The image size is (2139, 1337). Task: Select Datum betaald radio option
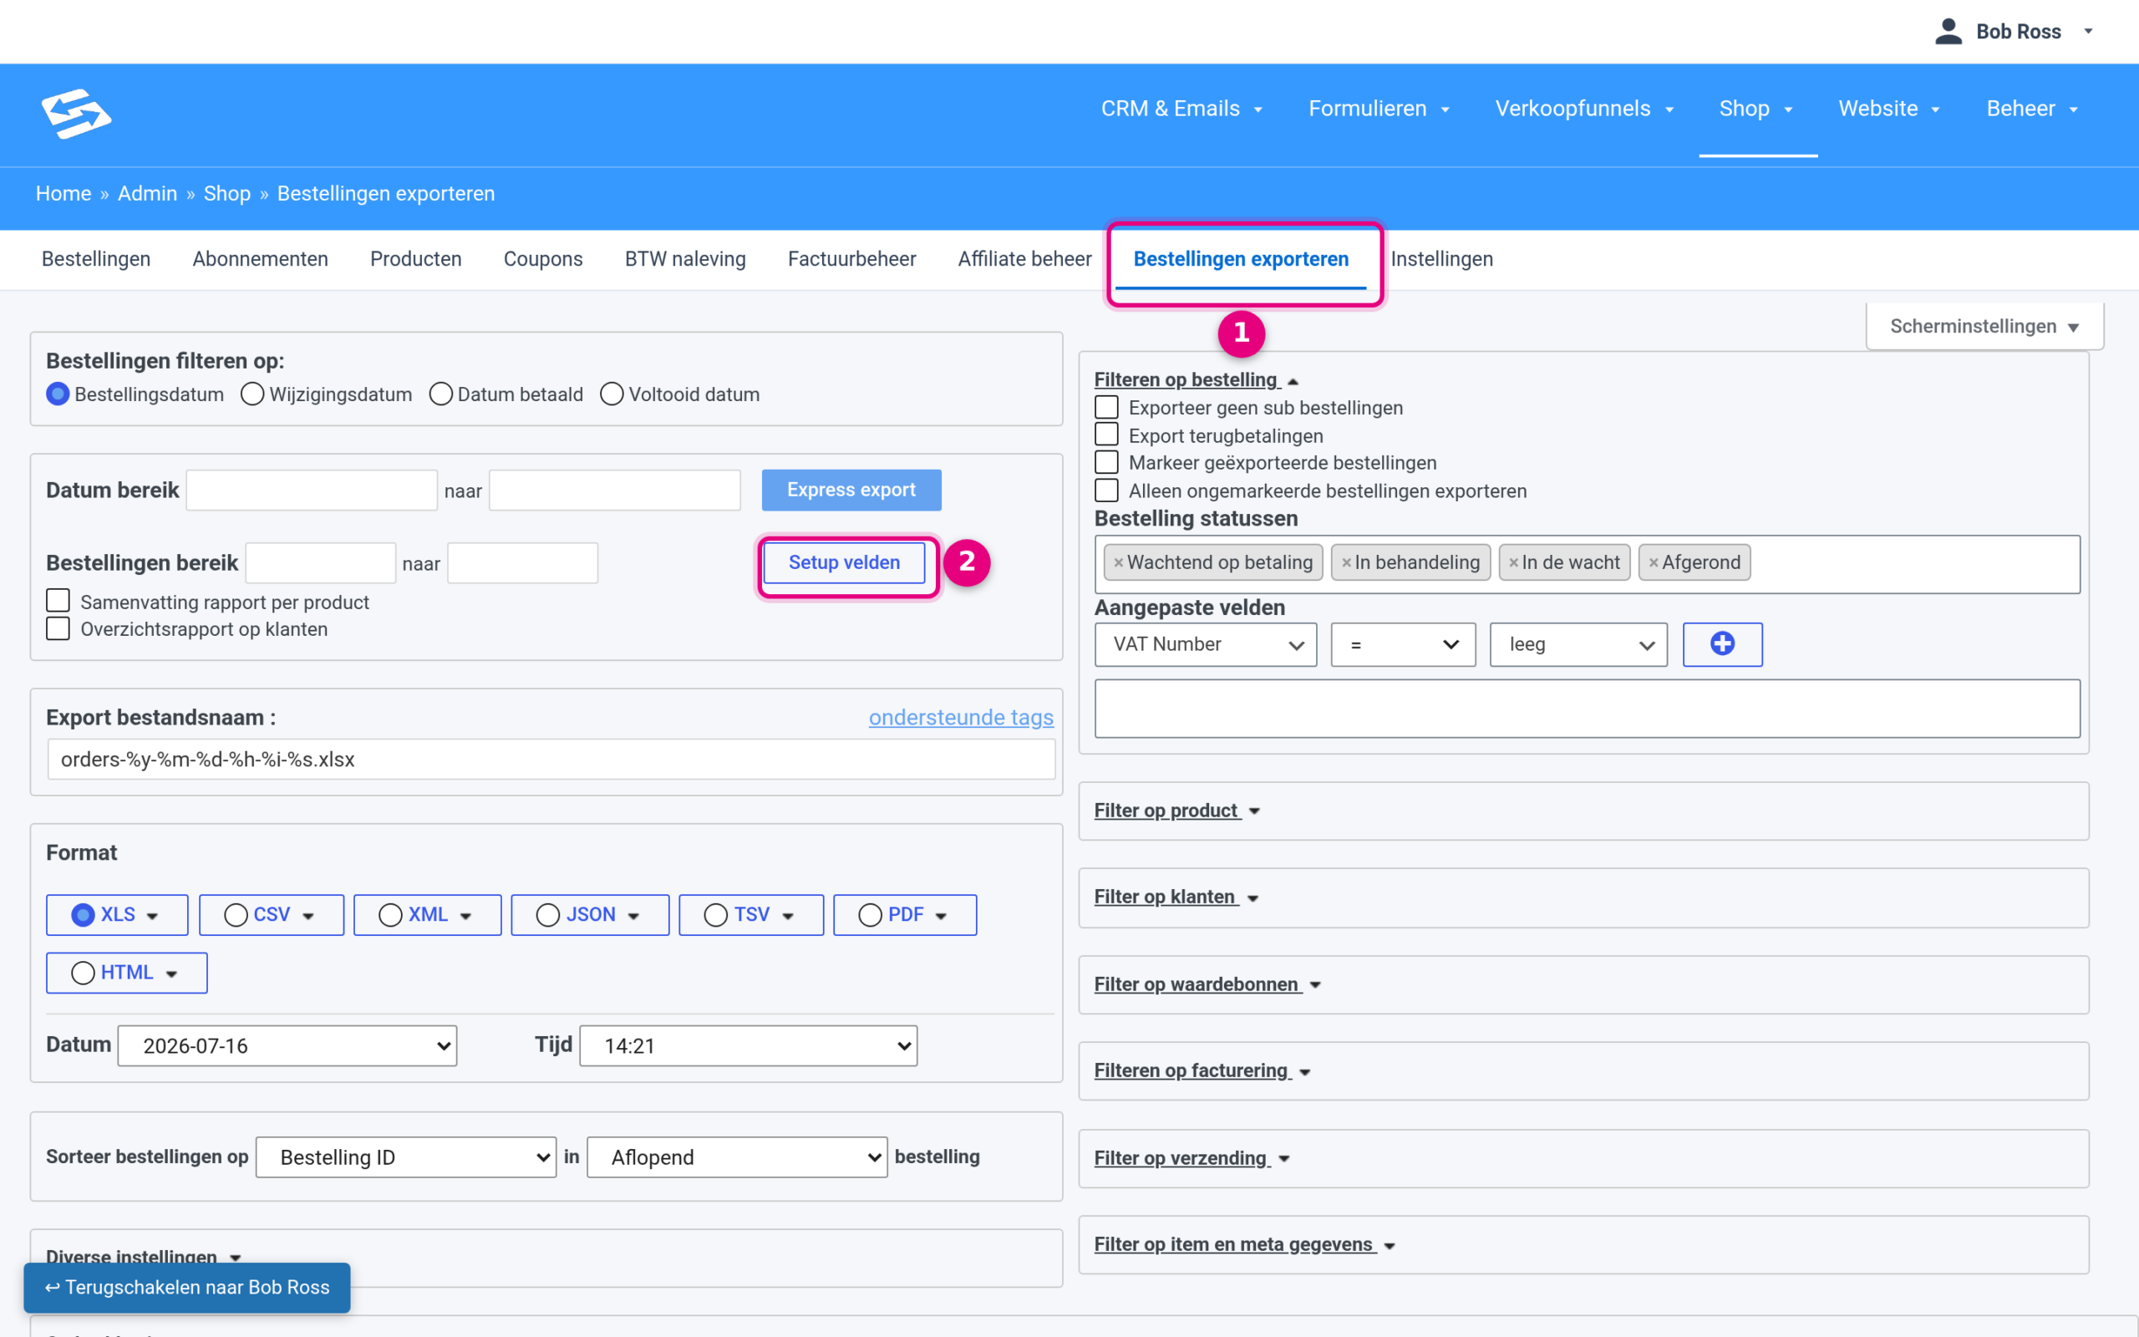[440, 394]
